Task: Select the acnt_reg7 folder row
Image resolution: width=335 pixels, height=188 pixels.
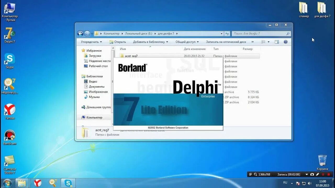Action: [x=189, y=56]
